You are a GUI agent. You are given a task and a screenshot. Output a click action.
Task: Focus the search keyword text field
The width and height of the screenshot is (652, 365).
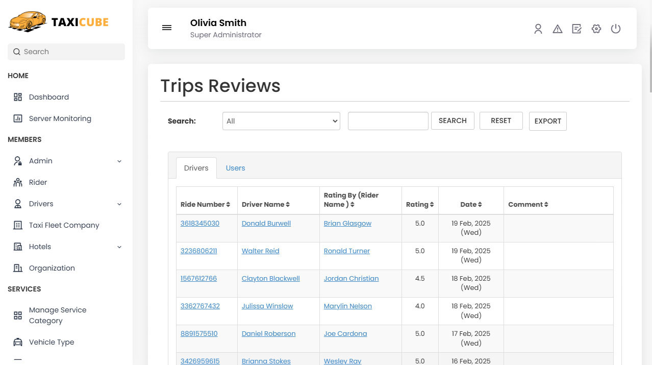pyautogui.click(x=388, y=121)
